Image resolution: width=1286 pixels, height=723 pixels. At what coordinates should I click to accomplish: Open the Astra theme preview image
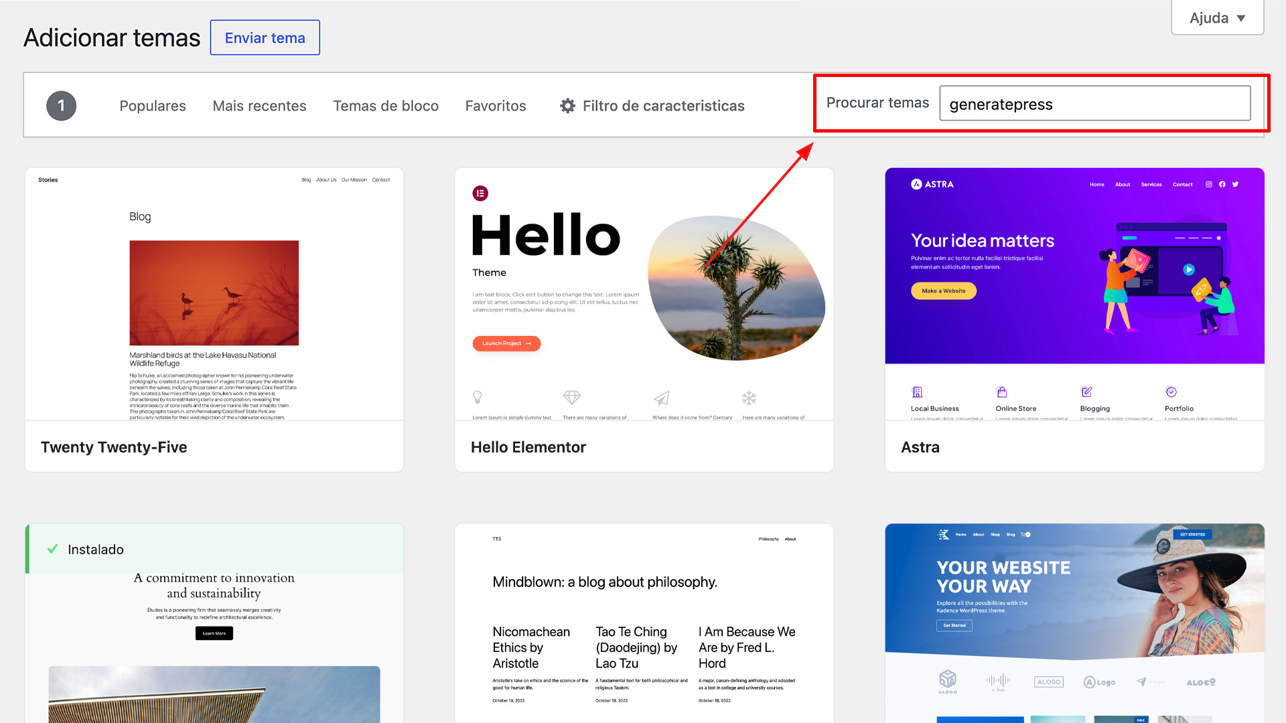click(1074, 295)
